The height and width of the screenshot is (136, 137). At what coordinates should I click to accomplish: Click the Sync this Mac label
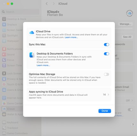coord(37,44)
